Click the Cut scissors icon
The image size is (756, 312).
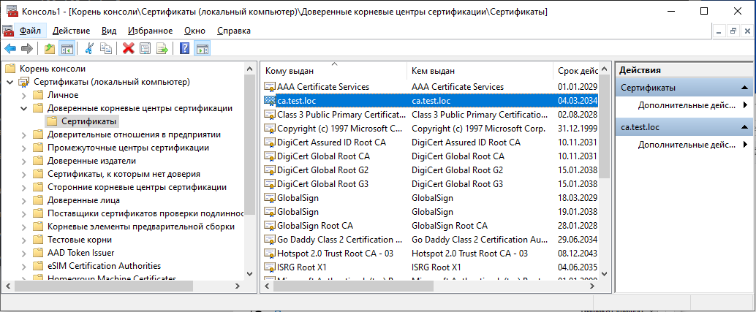pos(89,49)
